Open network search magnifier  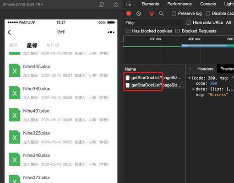161,14
